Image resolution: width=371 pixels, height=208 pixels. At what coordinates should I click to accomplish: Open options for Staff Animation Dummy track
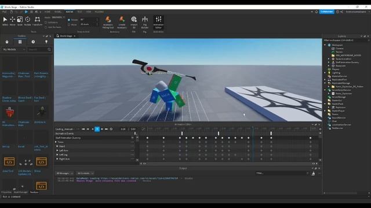click(132, 138)
